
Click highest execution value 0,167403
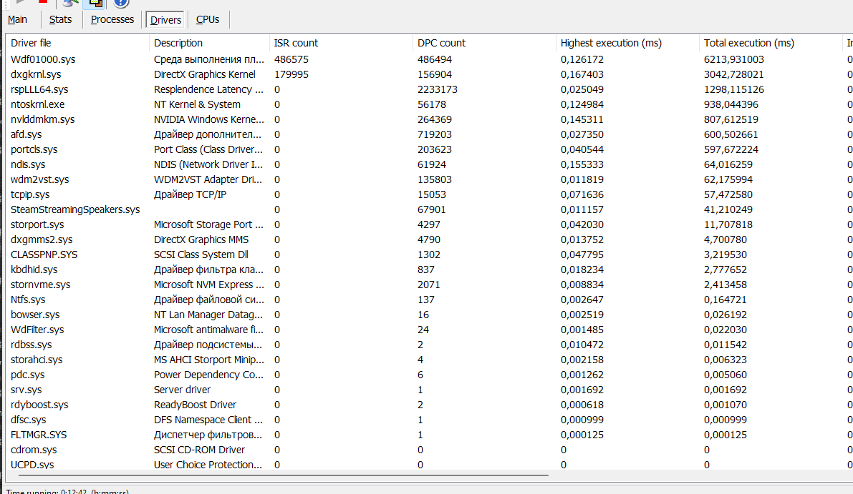tap(582, 74)
